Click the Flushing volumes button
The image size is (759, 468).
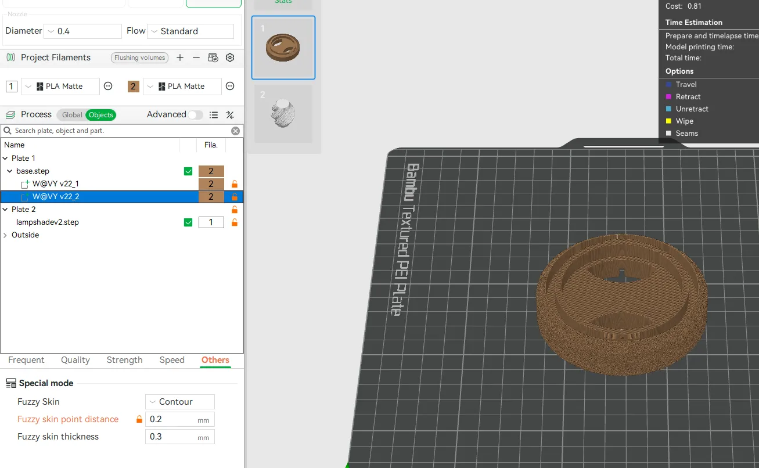pyautogui.click(x=140, y=57)
